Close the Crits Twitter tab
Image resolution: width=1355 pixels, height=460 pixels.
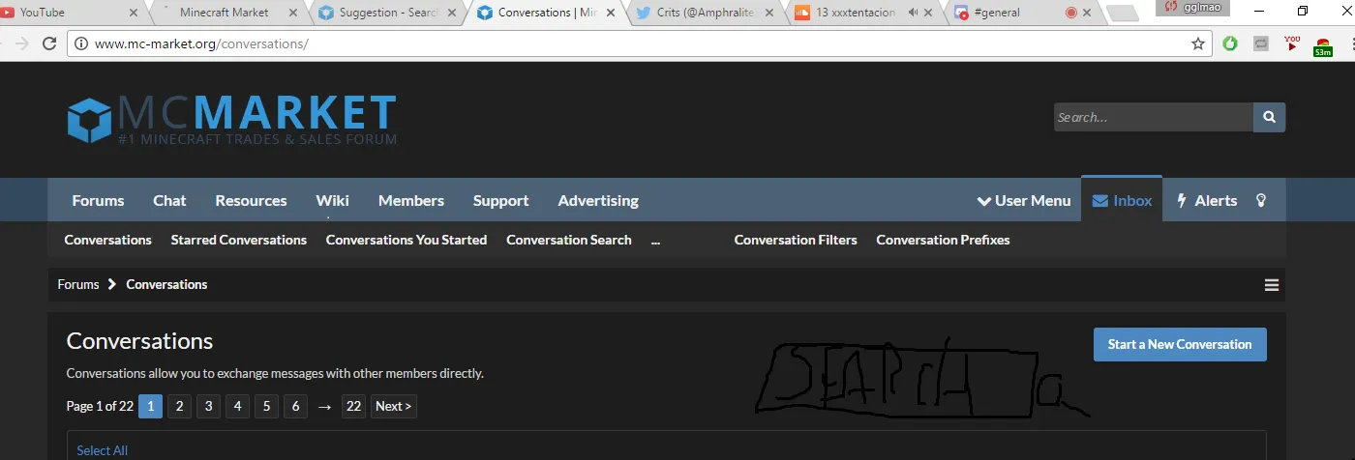coord(769,14)
